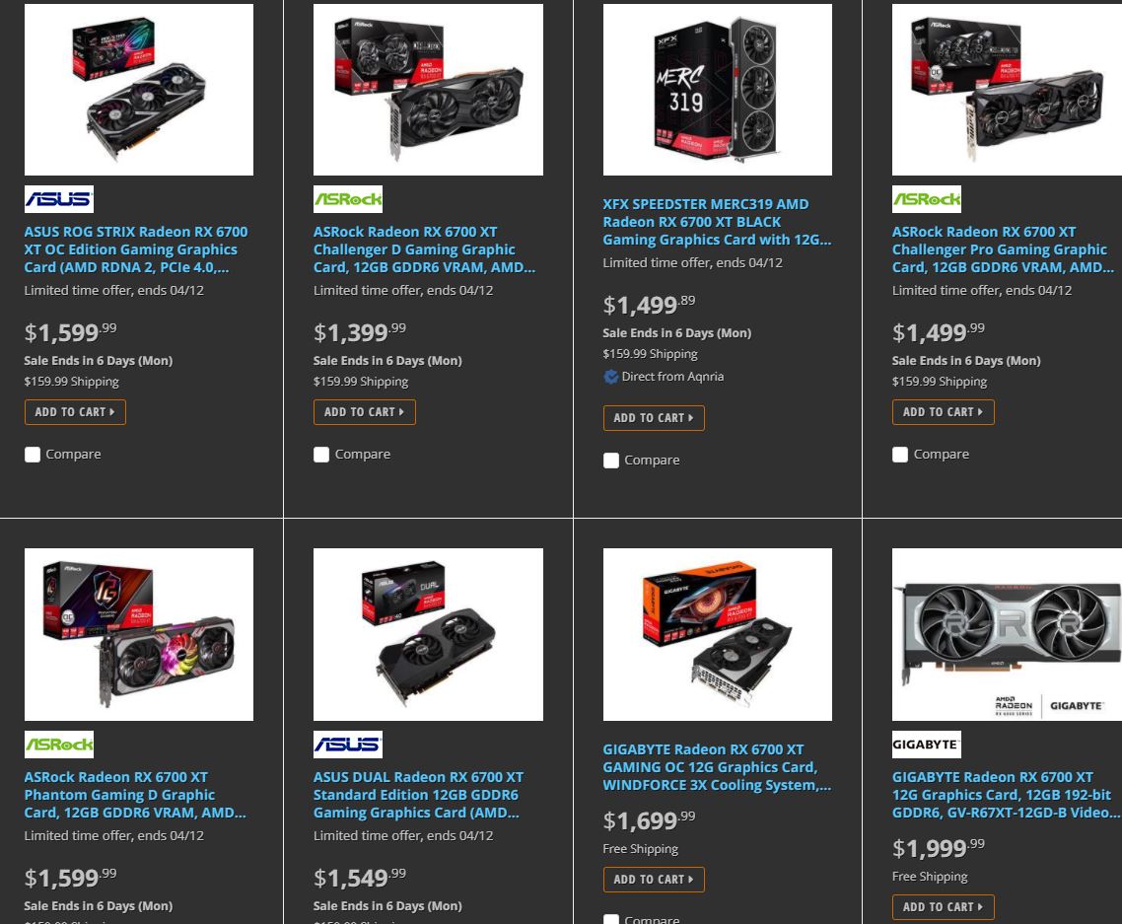Tick the Compare checkbox for the ASUS ROG STRIX card
The image size is (1122, 924).
(33, 455)
